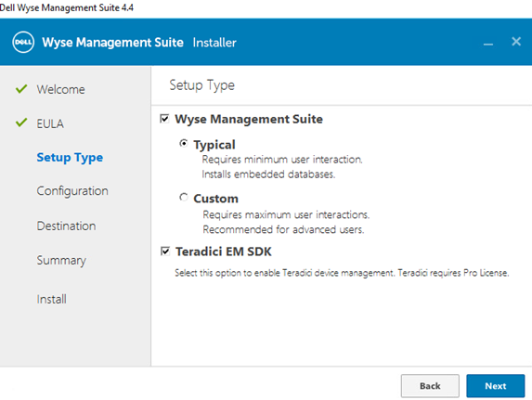Select the Typical radio button
The height and width of the screenshot is (400, 532).
coord(184,143)
